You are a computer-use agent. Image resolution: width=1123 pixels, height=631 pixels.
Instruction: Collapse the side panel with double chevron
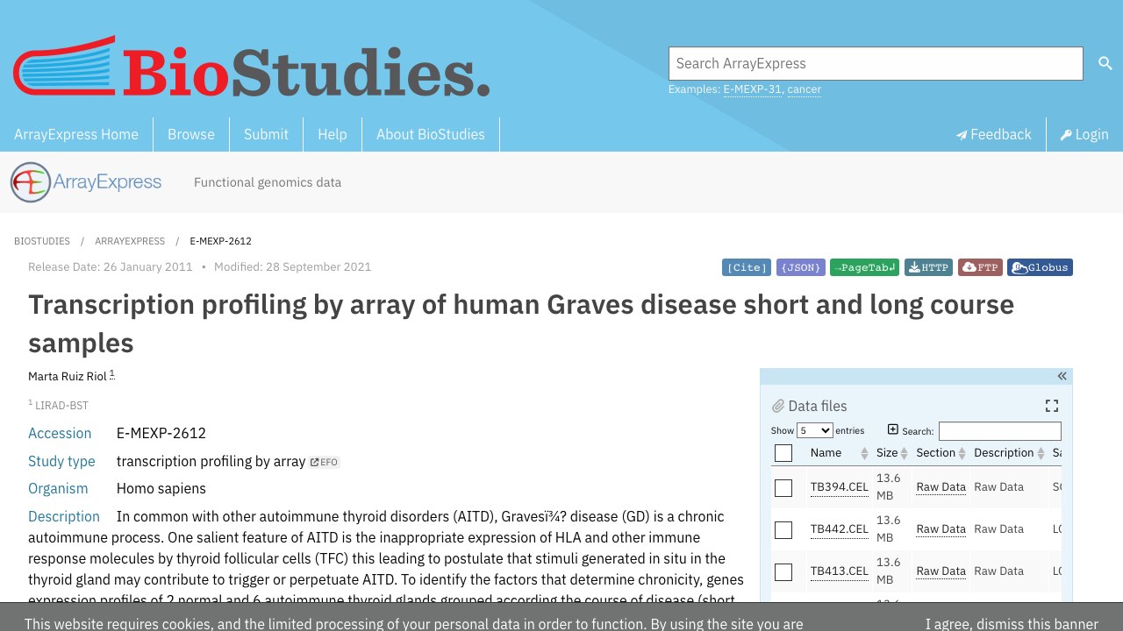tap(1062, 376)
